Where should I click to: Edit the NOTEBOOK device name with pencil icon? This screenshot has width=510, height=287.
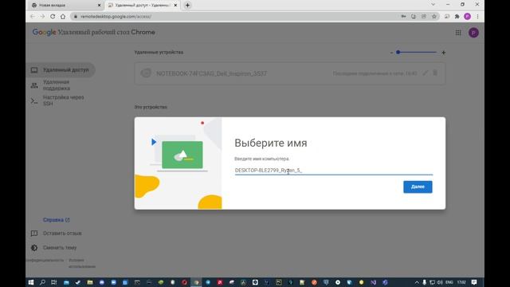(425, 73)
